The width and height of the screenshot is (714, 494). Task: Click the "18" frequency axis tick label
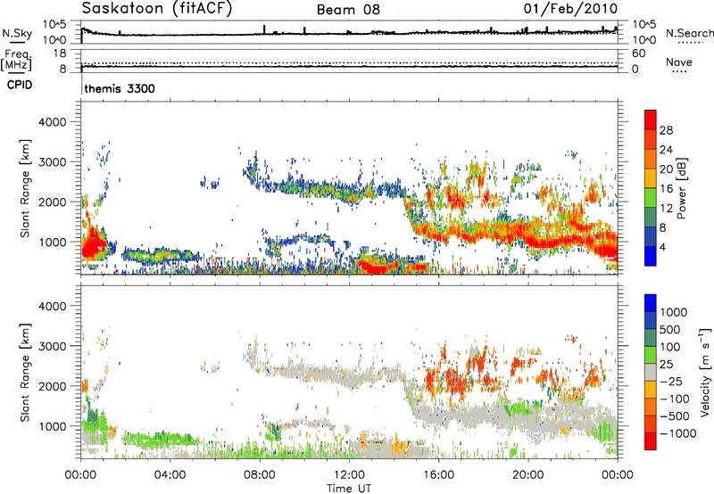tap(60, 54)
